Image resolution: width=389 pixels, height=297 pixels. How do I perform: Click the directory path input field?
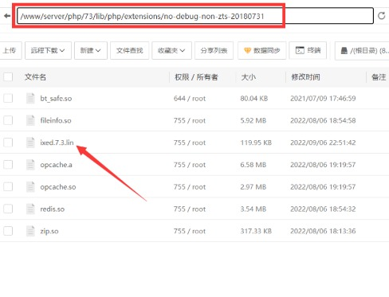195,16
